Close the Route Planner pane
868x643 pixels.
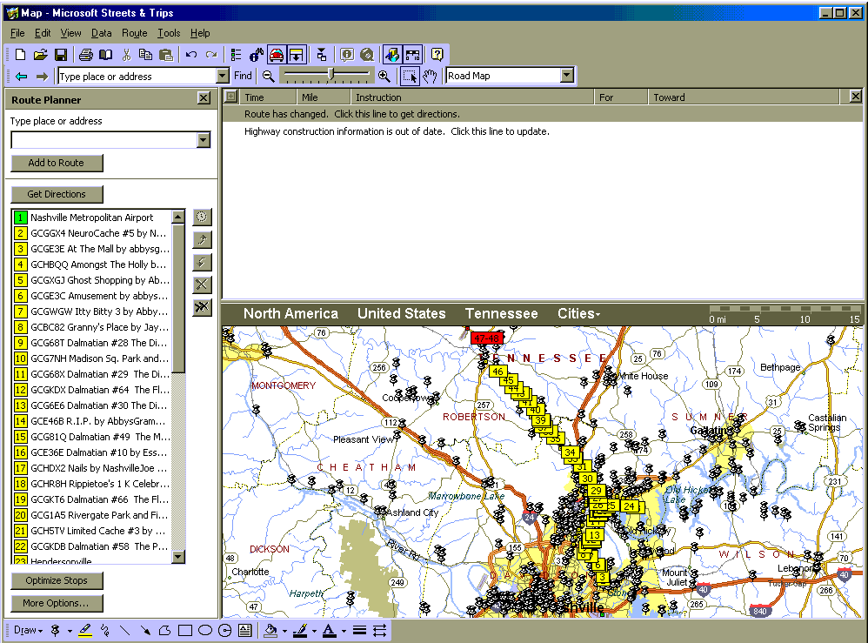point(204,98)
